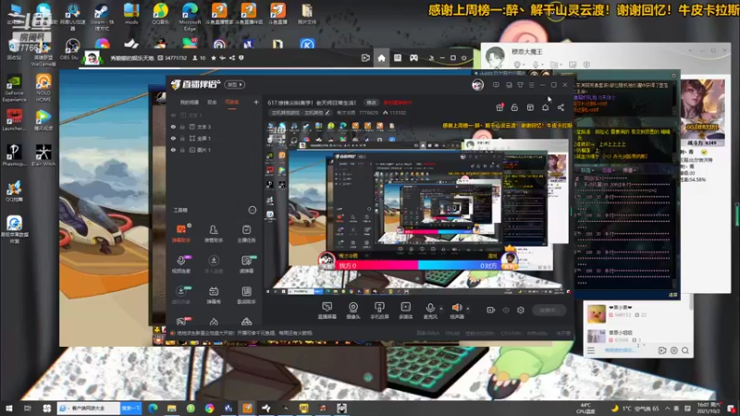The image size is (740, 416).
Task: Open the streamer tasks tool
Action: tap(246, 233)
